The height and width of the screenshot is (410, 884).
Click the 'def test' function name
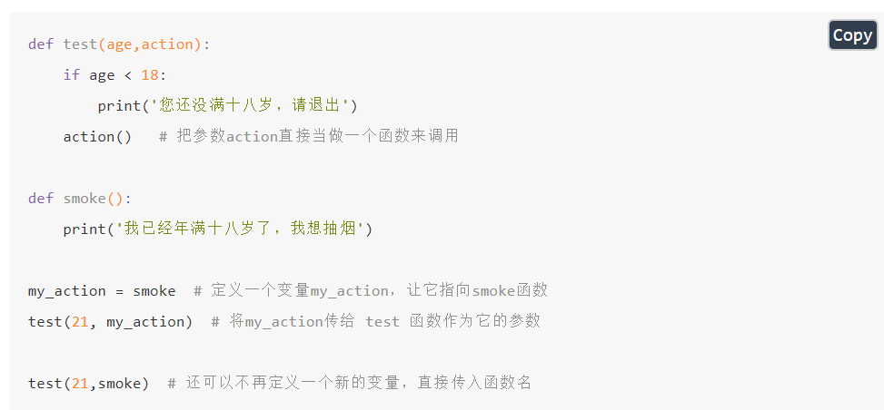pyautogui.click(x=80, y=44)
